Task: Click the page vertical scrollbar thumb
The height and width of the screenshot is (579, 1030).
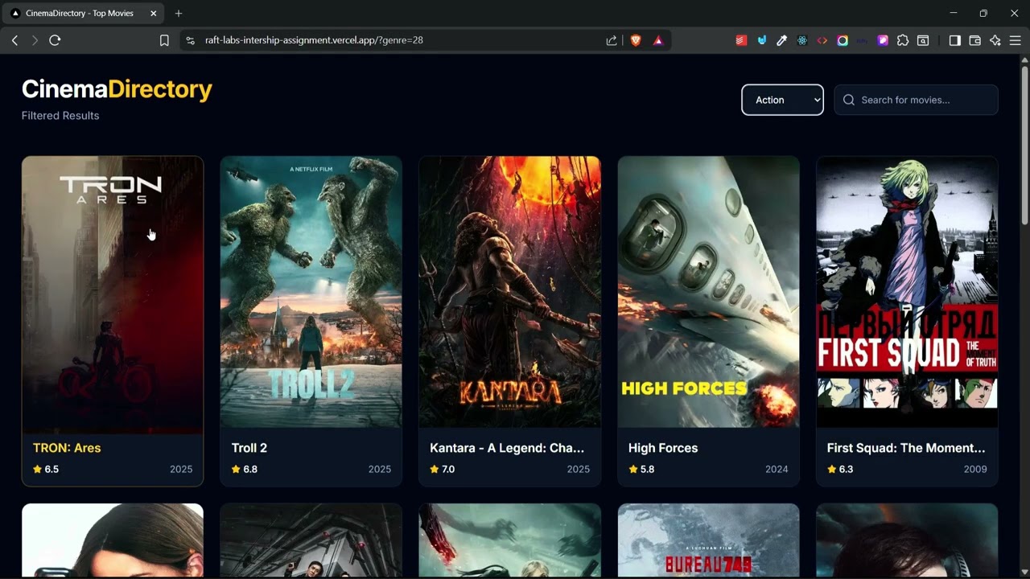Action: click(x=1024, y=145)
